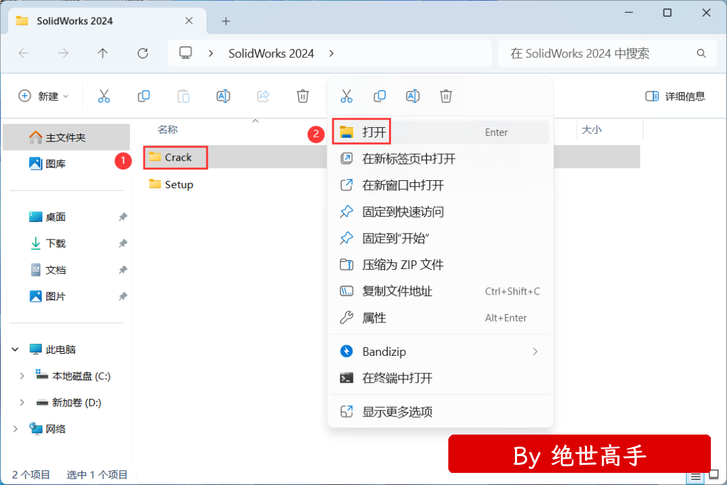
Task: Select 打开 in the context menu
Action: pyautogui.click(x=374, y=133)
